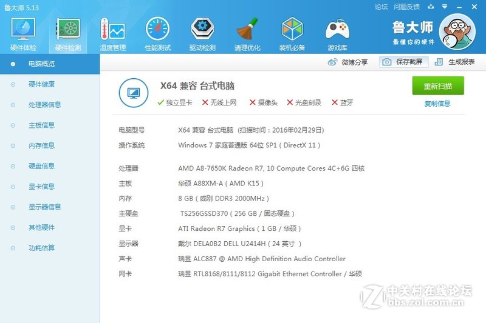Click the 独立显卡 status indicator

pos(175,102)
